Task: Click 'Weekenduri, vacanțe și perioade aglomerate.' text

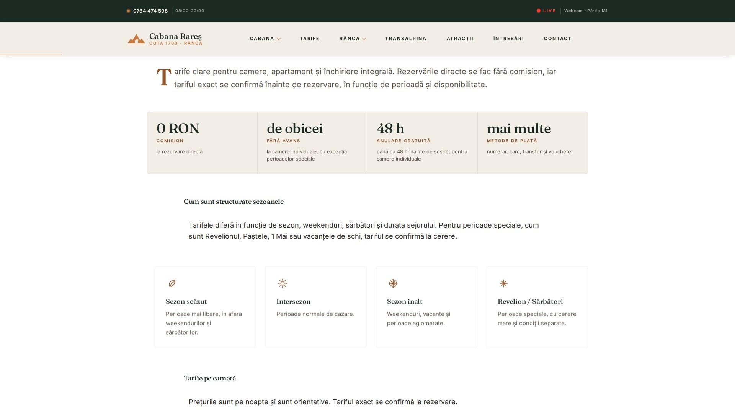Action: pos(419,319)
